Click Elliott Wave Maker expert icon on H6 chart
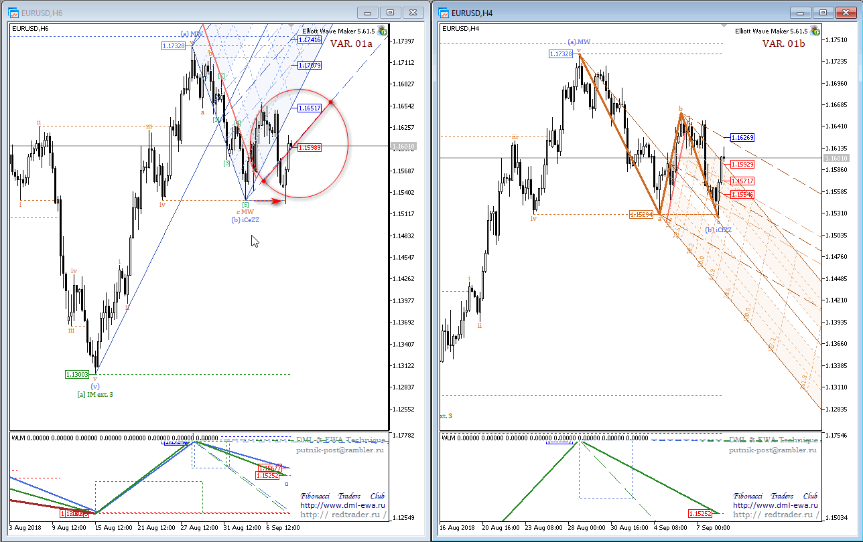863x542 pixels. point(382,31)
